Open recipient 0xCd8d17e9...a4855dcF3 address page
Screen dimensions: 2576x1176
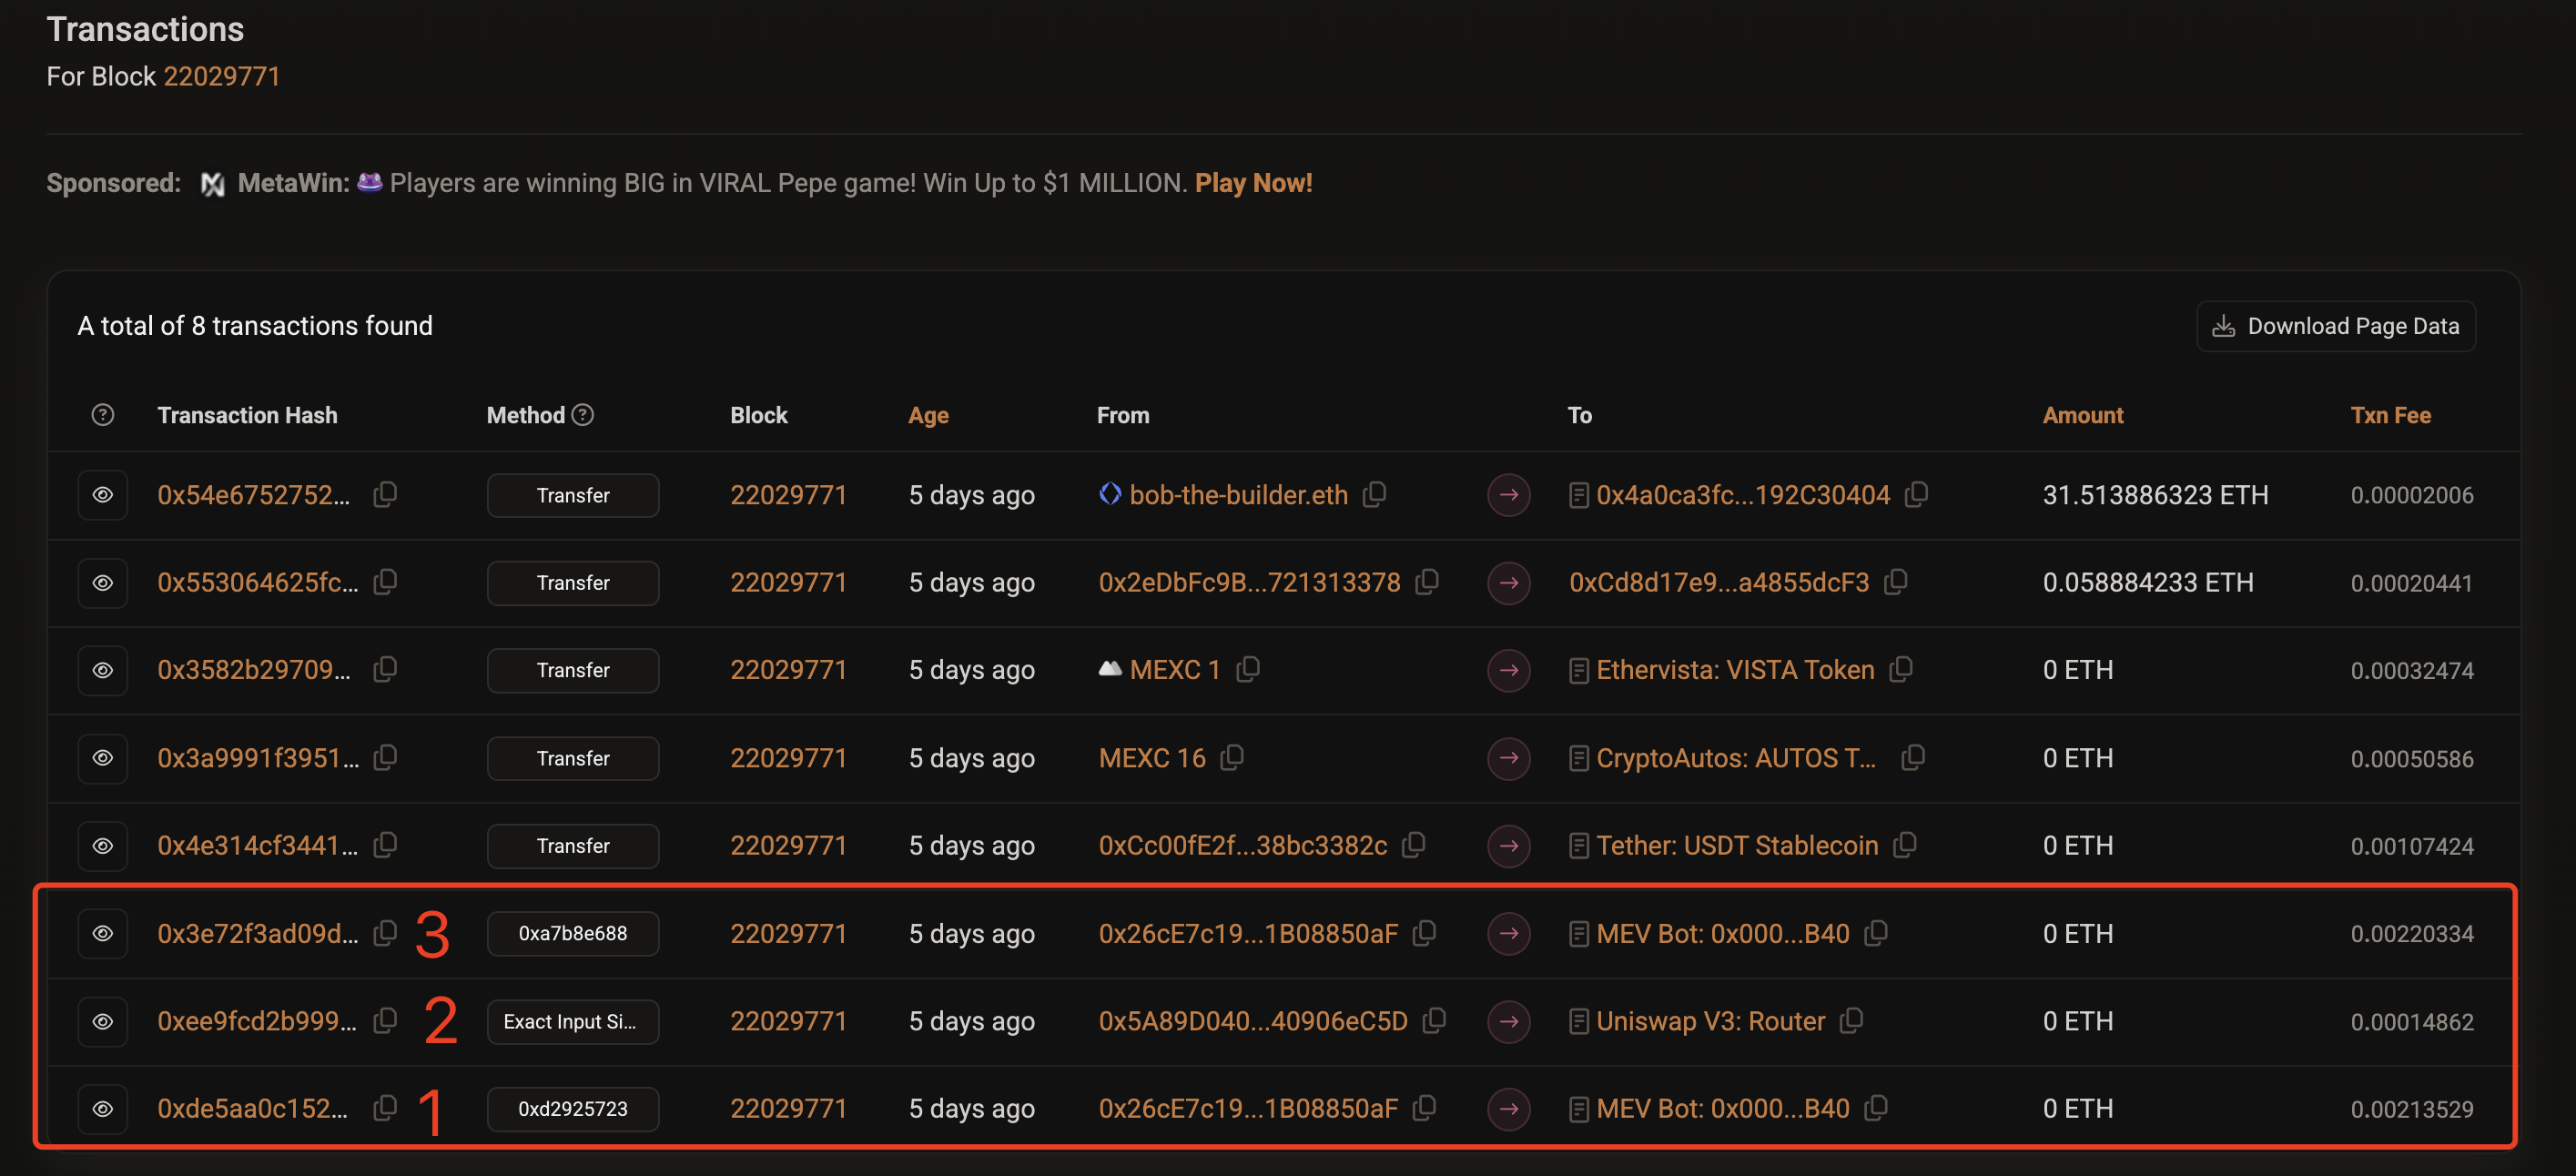[x=1719, y=583]
